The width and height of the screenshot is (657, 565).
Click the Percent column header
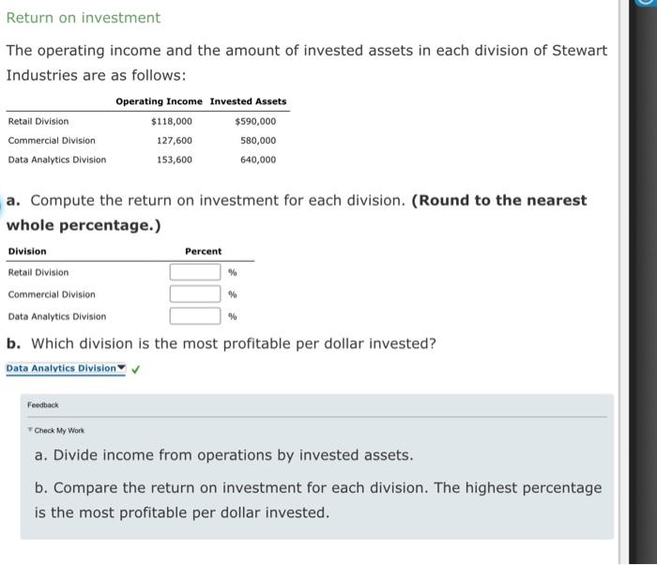[203, 252]
